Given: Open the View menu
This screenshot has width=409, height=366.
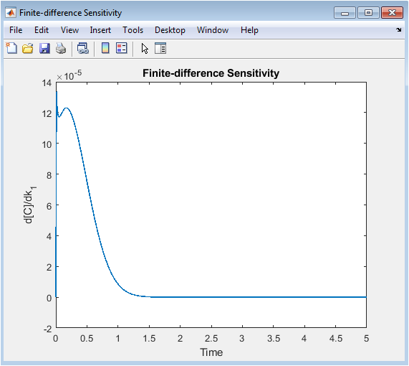Looking at the screenshot, I should tap(69, 30).
